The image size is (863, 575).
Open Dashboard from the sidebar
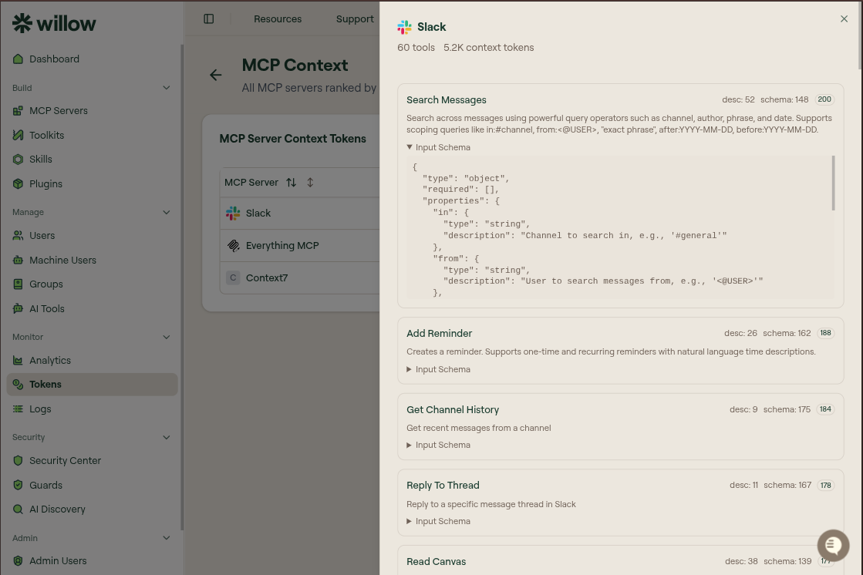pyautogui.click(x=54, y=59)
